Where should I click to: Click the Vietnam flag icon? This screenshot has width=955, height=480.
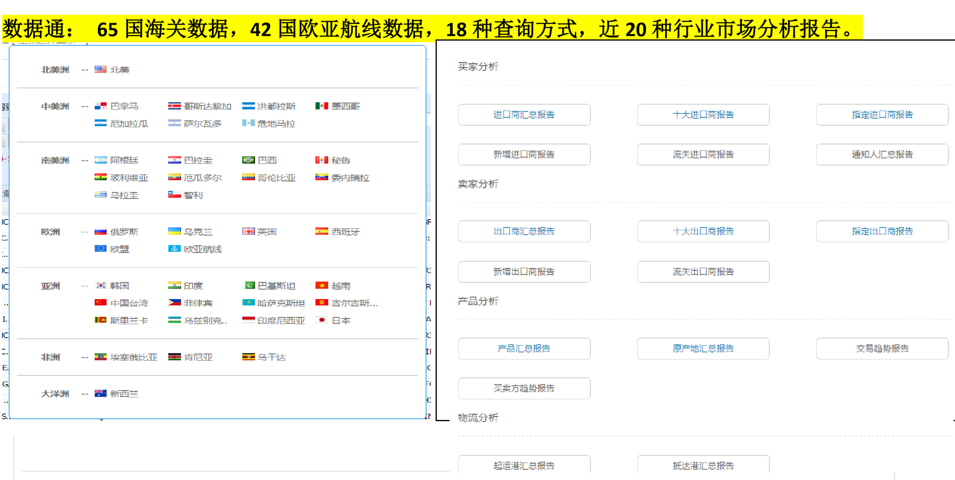tap(321, 286)
